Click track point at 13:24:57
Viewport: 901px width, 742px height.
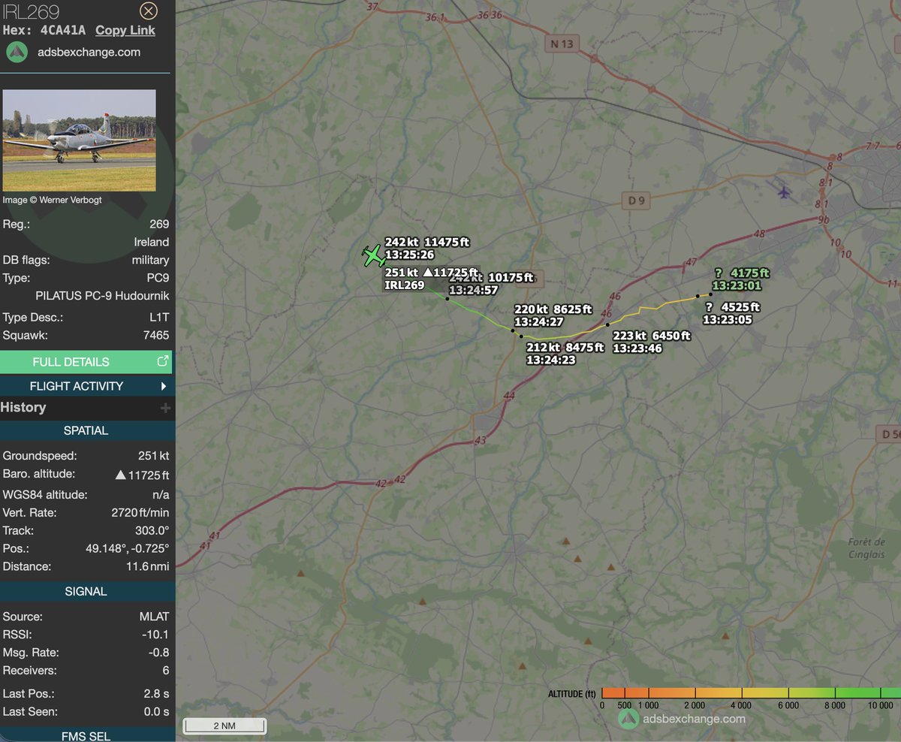pyautogui.click(x=447, y=299)
